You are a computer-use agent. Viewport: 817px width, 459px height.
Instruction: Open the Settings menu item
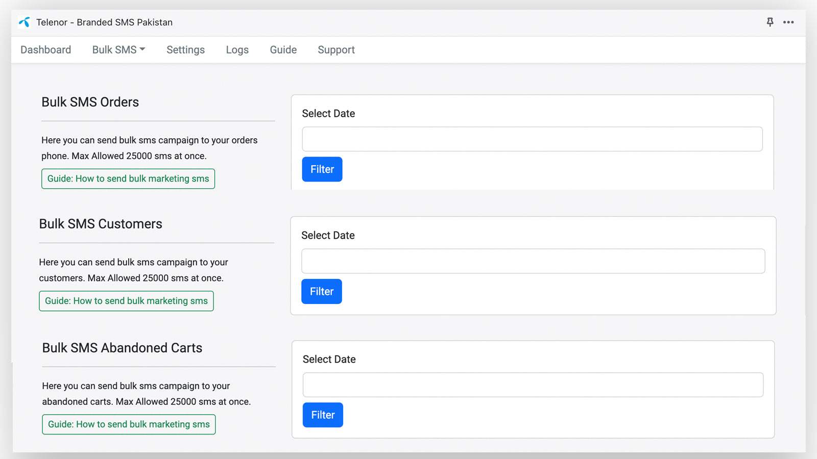pos(185,50)
